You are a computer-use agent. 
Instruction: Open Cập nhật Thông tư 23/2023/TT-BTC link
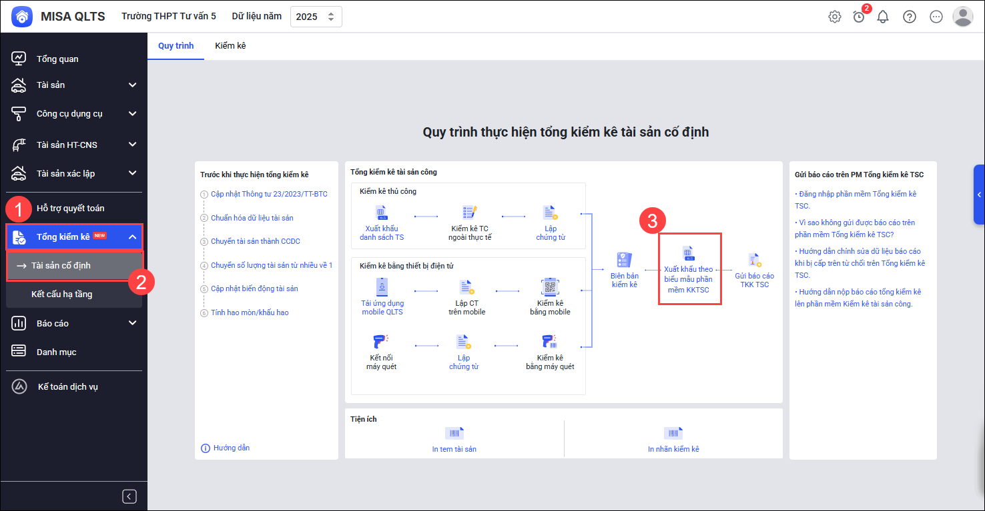coord(269,195)
